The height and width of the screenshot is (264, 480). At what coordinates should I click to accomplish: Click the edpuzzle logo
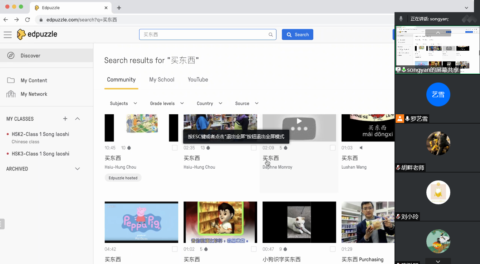tap(37, 34)
